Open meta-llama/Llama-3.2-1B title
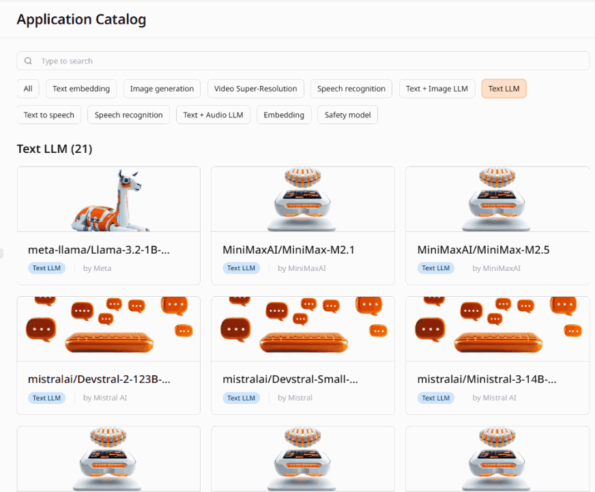 click(99, 250)
